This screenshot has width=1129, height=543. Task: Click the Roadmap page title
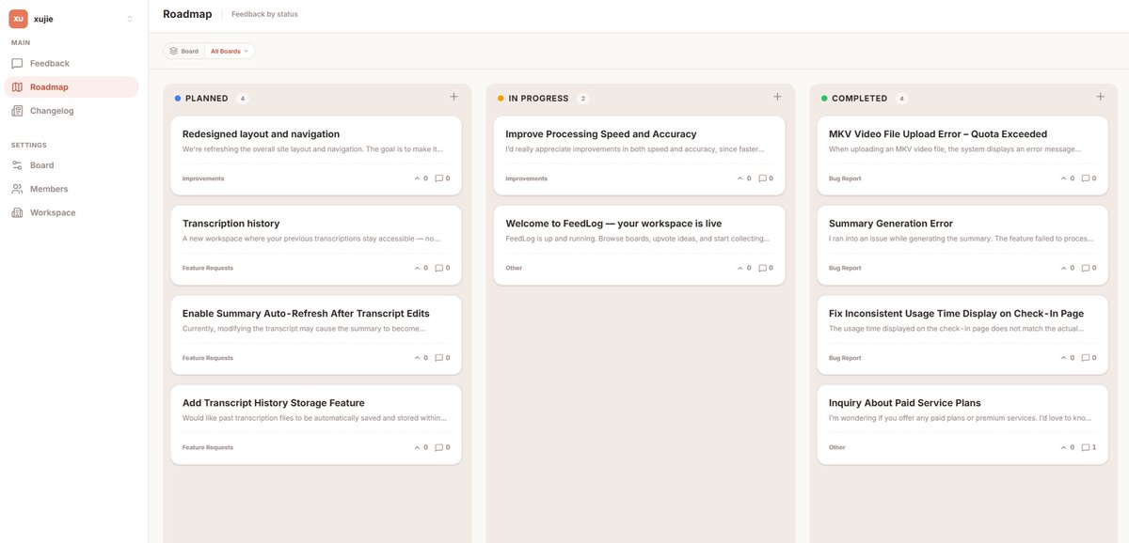pyautogui.click(x=185, y=14)
